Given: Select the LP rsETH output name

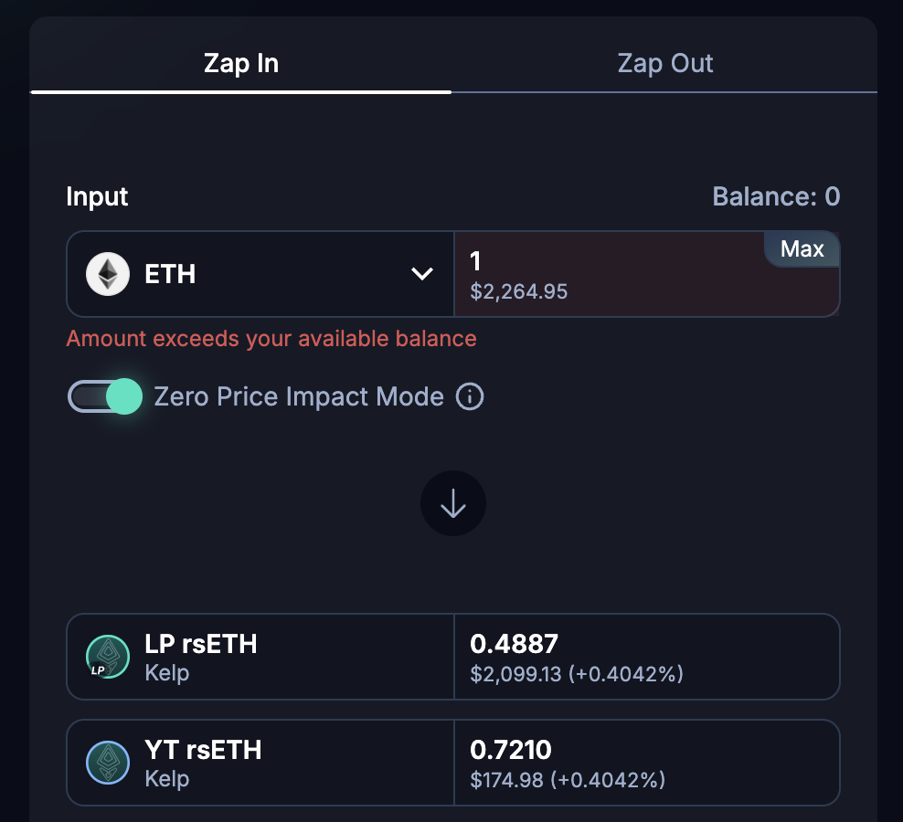Looking at the screenshot, I should point(201,645).
